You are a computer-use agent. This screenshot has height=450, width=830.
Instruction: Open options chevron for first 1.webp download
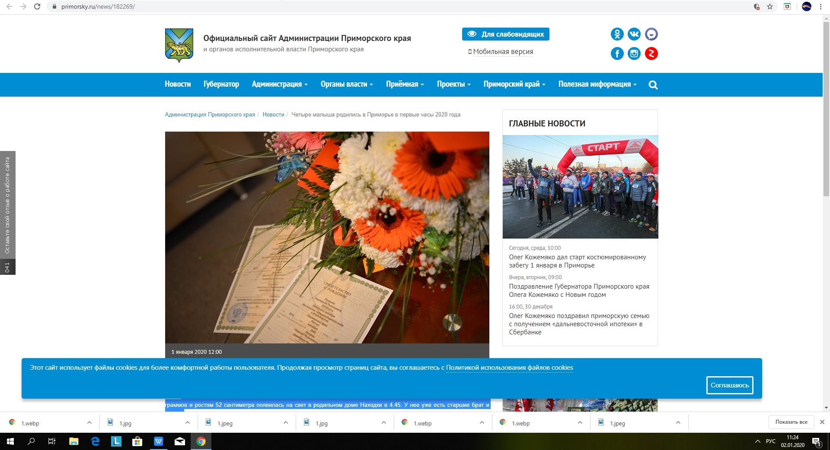(x=89, y=422)
